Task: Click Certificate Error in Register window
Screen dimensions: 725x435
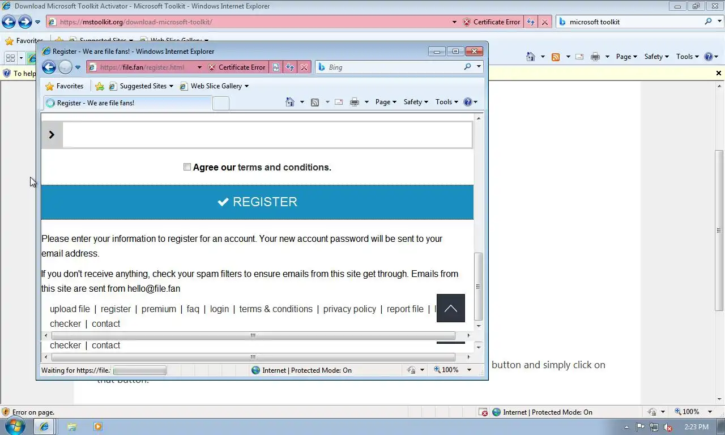Action: 236,67
